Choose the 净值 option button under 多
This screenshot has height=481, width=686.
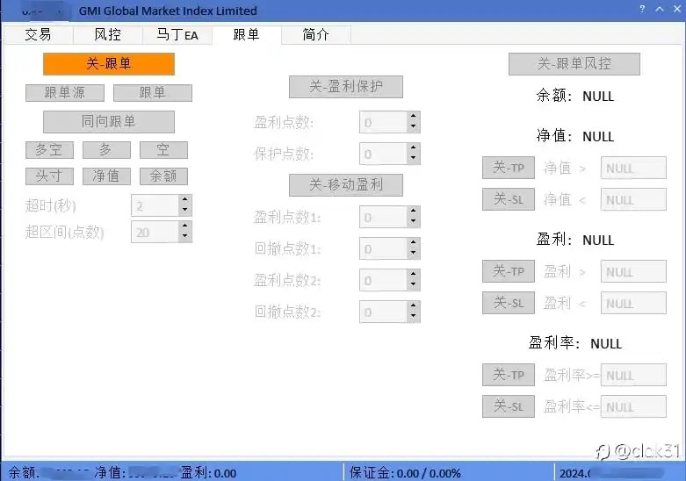[x=106, y=176]
